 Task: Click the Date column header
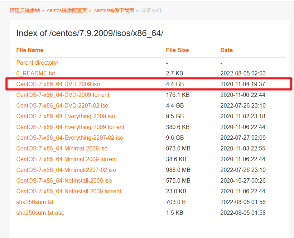click(227, 50)
